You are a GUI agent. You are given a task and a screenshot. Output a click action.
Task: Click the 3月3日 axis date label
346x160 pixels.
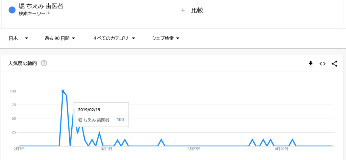pyautogui.click(x=106, y=148)
